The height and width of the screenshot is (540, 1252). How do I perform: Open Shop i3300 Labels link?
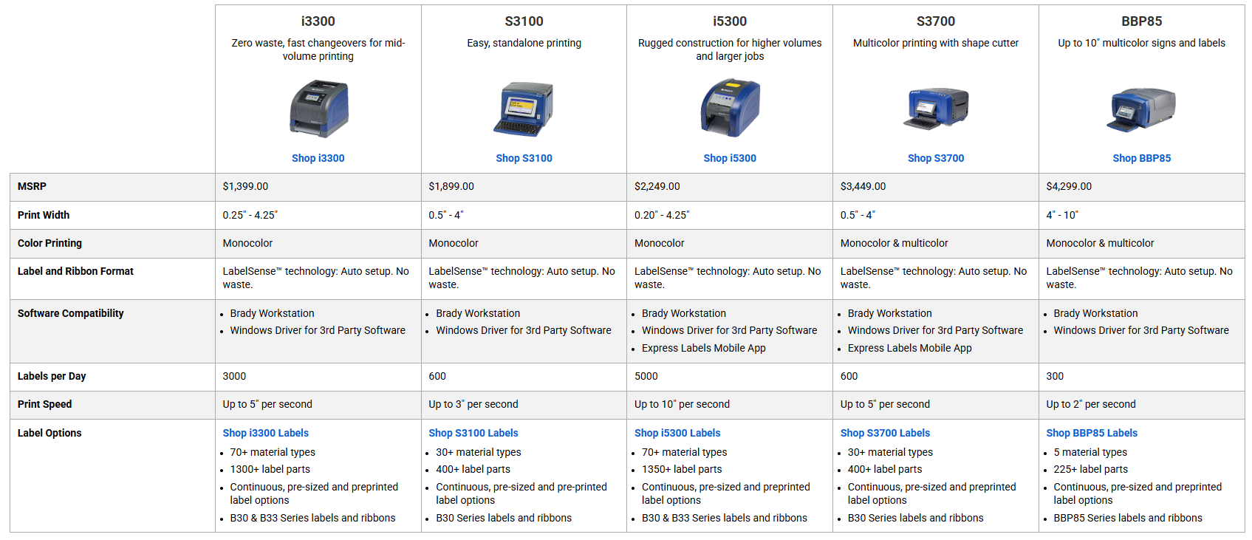click(x=266, y=433)
